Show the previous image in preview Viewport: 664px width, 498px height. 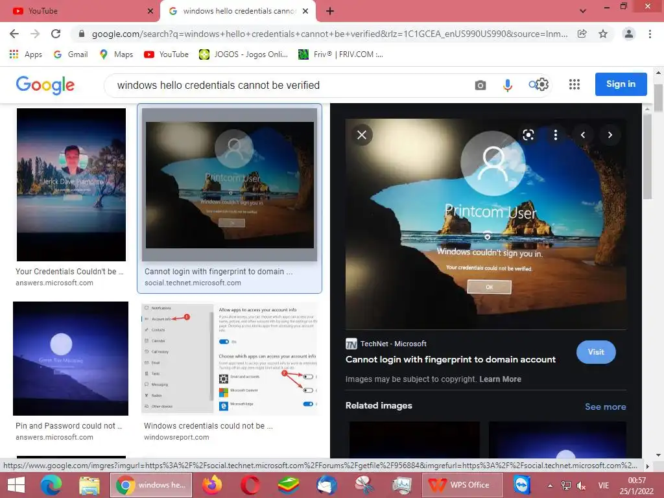pyautogui.click(x=583, y=135)
